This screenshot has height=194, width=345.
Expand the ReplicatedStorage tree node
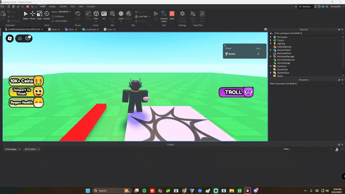[x=271, y=56]
